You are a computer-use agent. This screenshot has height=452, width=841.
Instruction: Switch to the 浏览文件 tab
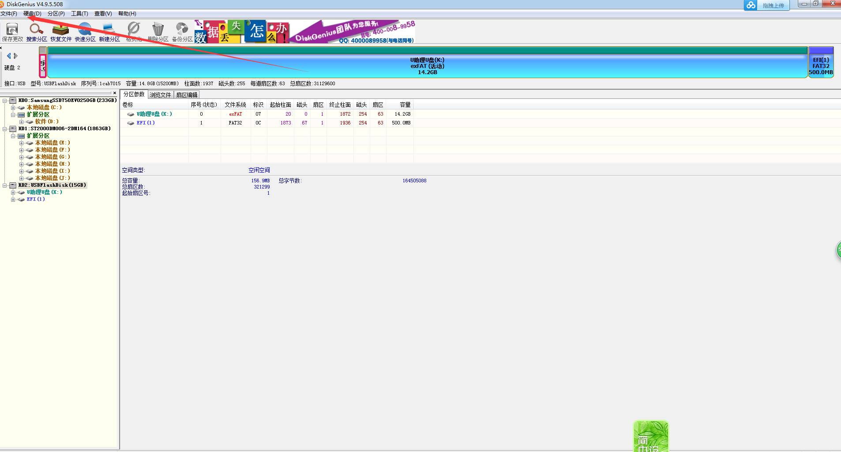(x=161, y=95)
